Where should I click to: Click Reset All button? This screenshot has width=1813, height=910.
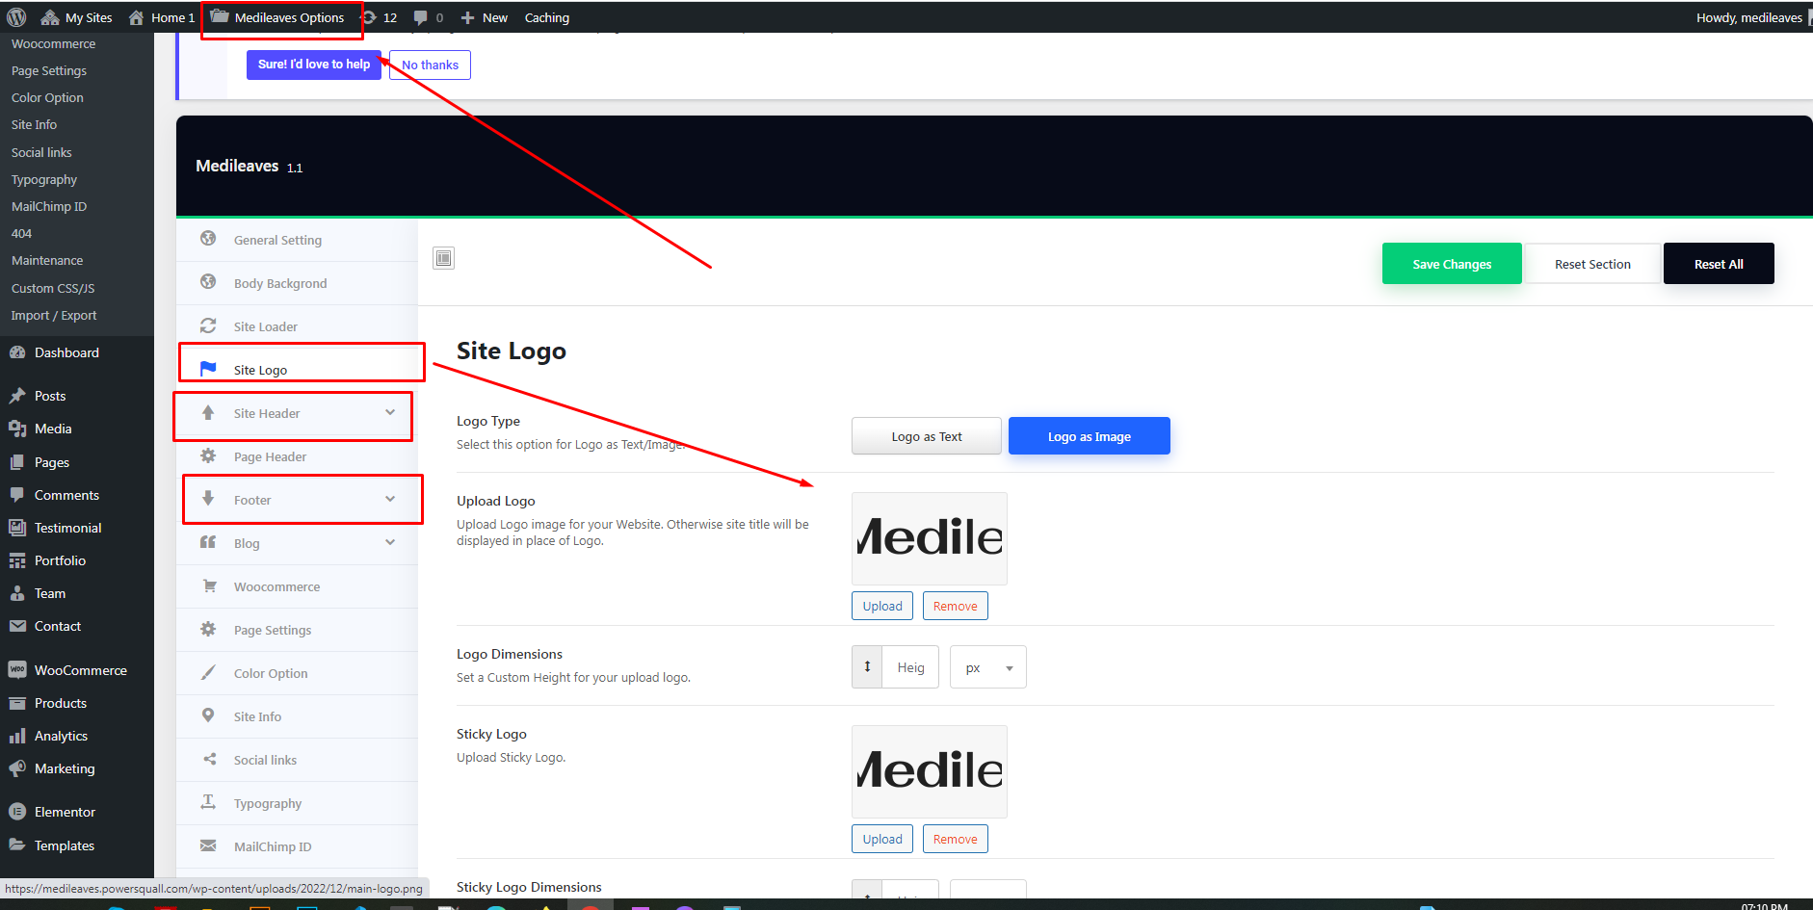(x=1719, y=264)
